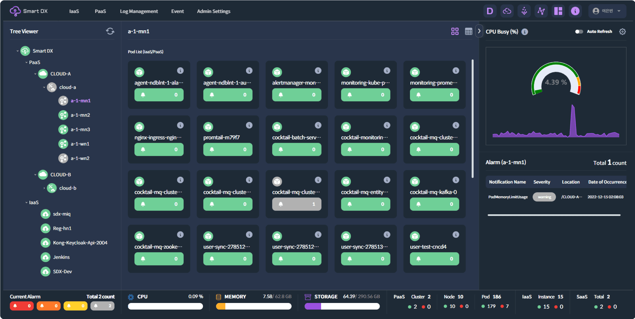This screenshot has height=319, width=635.
Task: Switch pod list to table view
Action: pyautogui.click(x=468, y=31)
